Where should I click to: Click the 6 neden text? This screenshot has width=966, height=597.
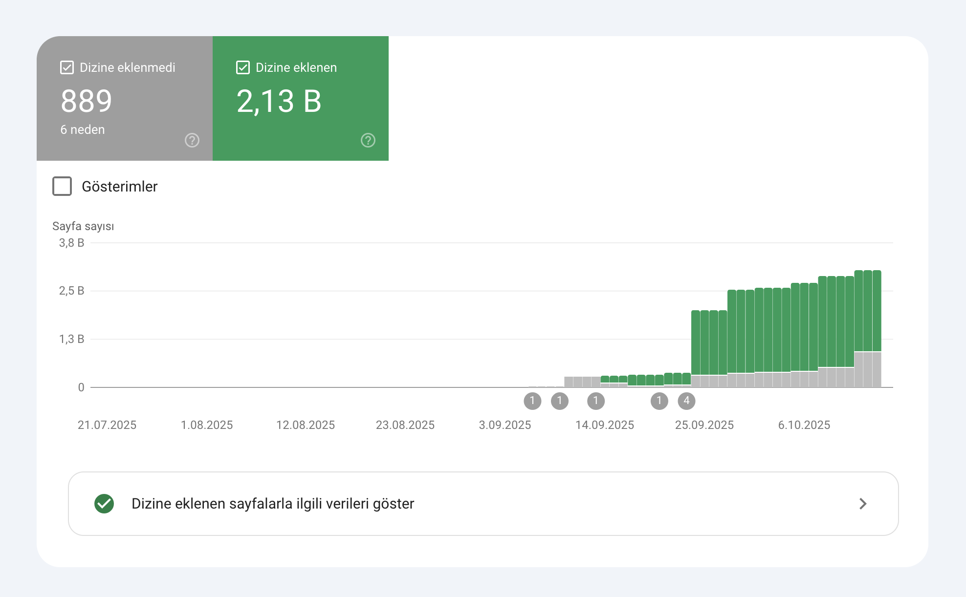[x=83, y=129]
